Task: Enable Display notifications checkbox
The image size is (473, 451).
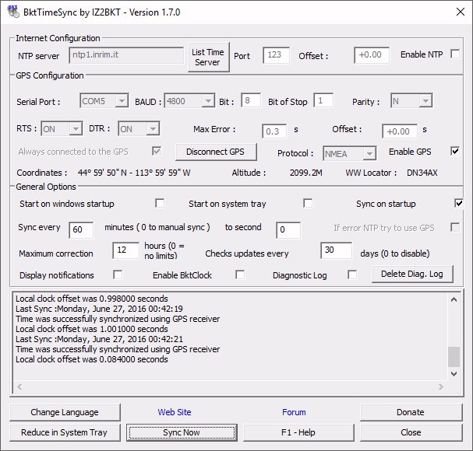Action: click(x=118, y=274)
